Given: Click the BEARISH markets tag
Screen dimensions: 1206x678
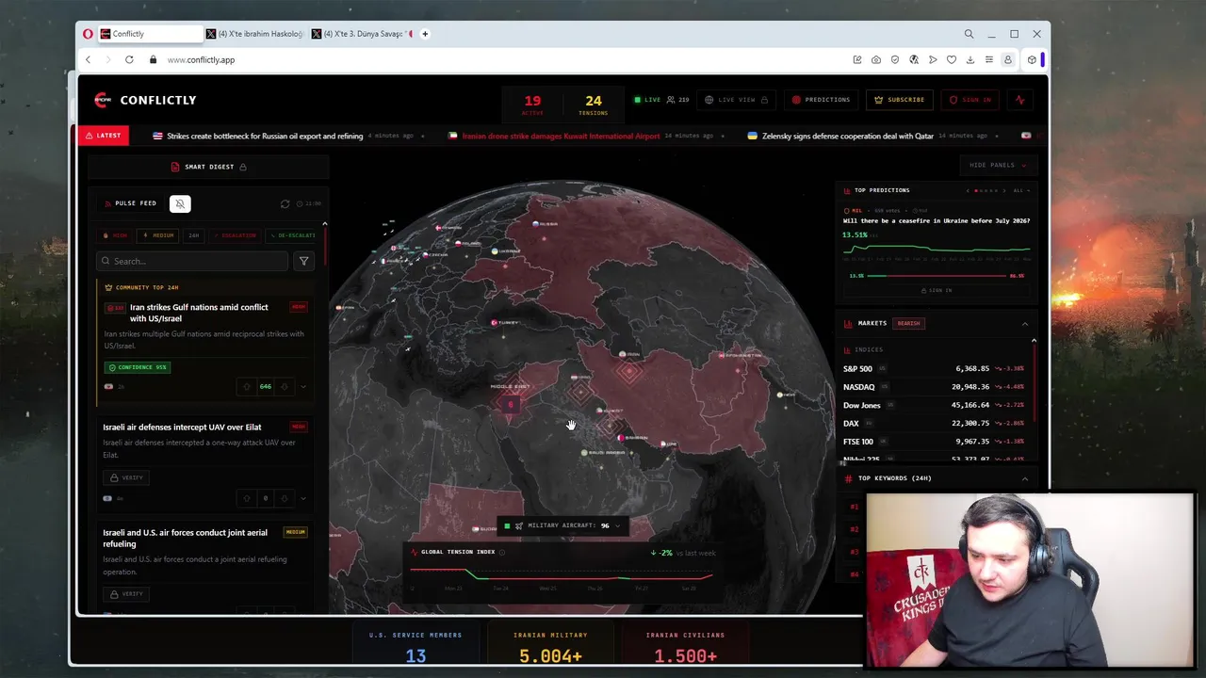Looking at the screenshot, I should coord(908,323).
